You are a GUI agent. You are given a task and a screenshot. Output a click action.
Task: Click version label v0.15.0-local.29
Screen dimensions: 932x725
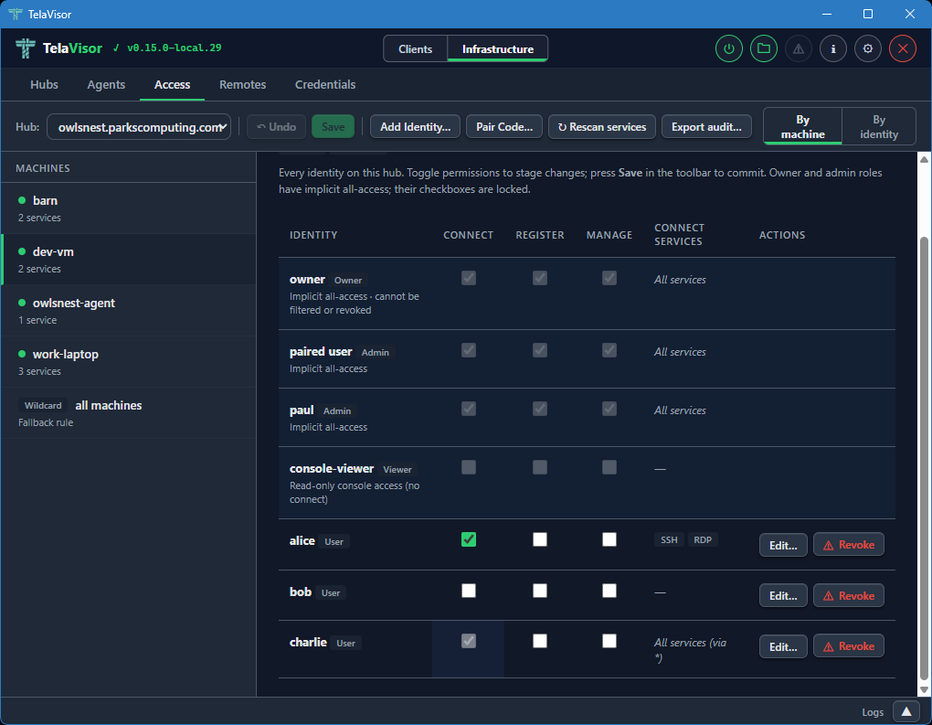[x=174, y=48]
